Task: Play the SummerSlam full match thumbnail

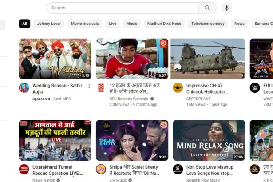Action: [261, 59]
